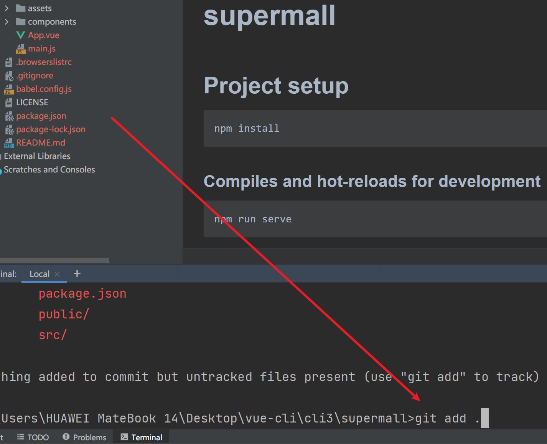Open the .gitignore file
The width and height of the screenshot is (547, 444).
point(35,75)
